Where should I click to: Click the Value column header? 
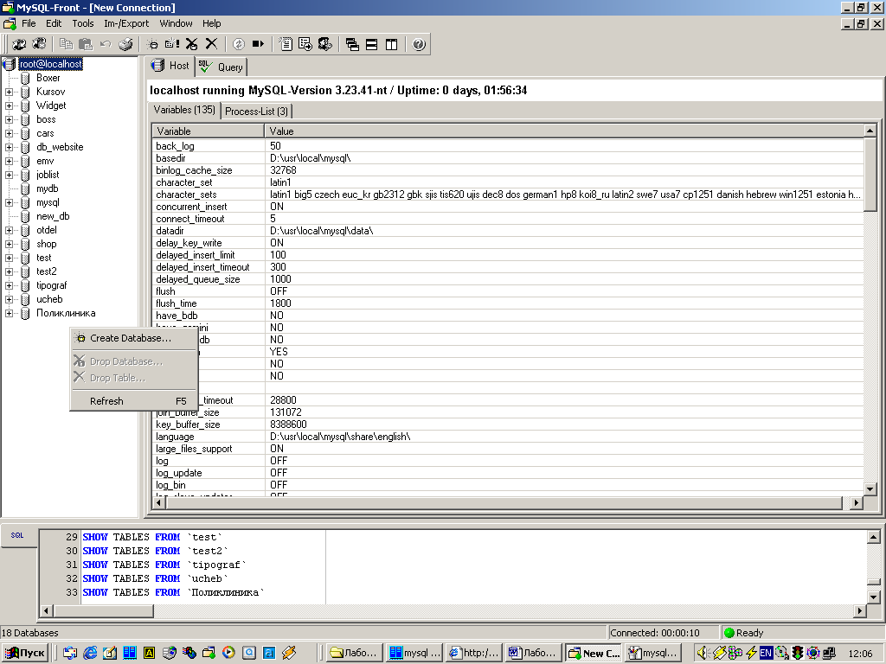click(564, 131)
